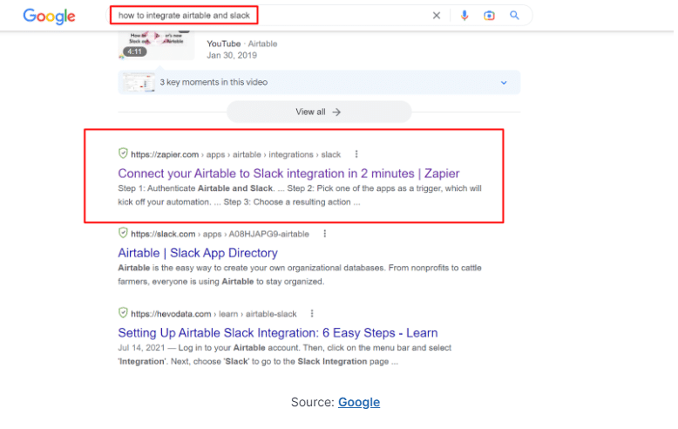
Task: Open the 'Airtable | Slack App Directory' link
Action: (198, 253)
